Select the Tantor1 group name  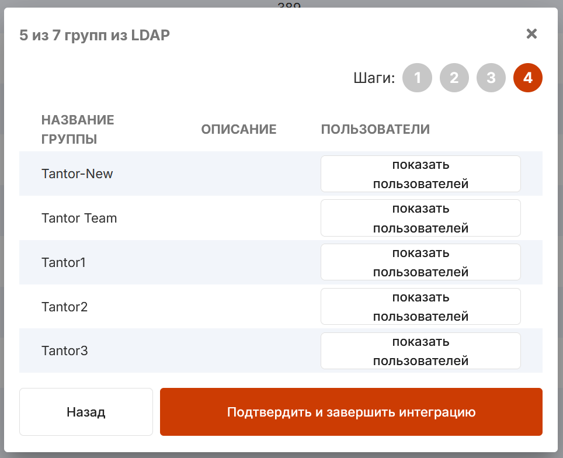[64, 262]
